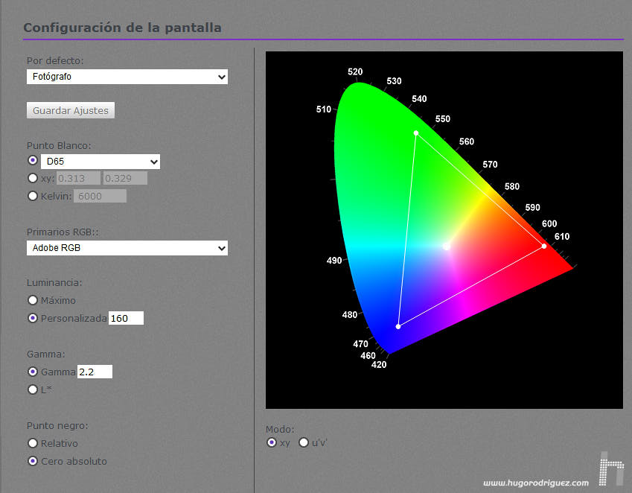Open the Primarios RGB Adobe RGB dropdown
632x493 pixels.
tap(127, 248)
